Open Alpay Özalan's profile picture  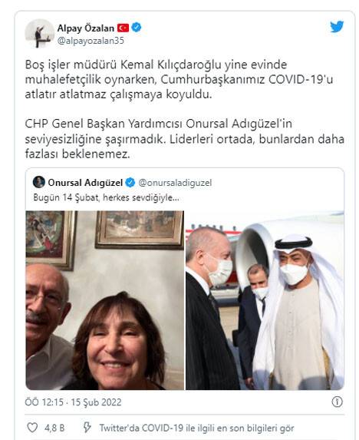coord(39,34)
